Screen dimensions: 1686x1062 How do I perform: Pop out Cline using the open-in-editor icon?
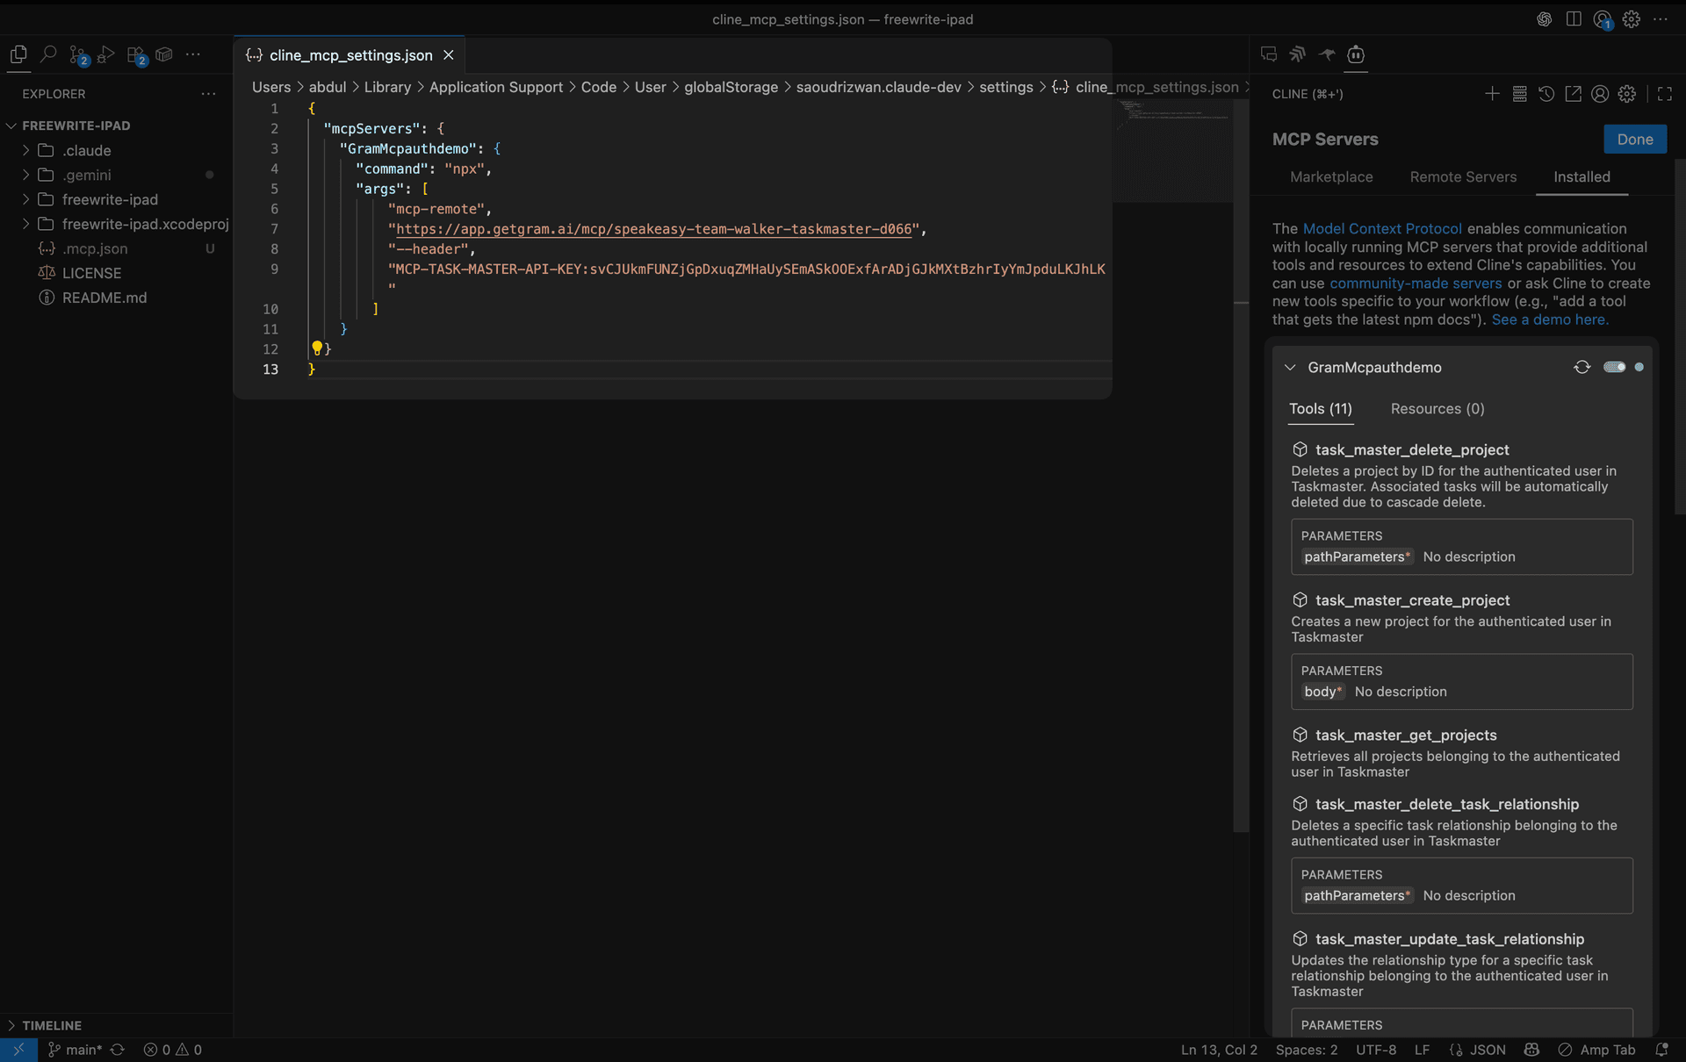[1574, 94]
